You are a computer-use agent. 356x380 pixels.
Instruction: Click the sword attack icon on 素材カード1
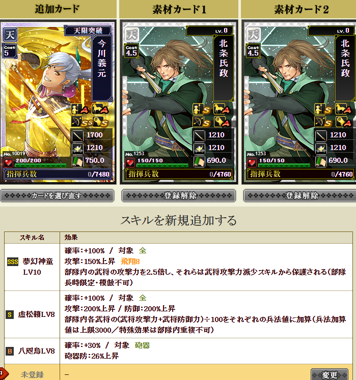(x=199, y=136)
